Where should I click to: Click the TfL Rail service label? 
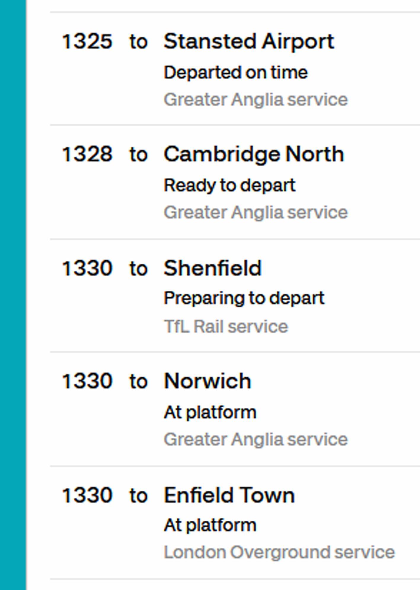click(226, 326)
